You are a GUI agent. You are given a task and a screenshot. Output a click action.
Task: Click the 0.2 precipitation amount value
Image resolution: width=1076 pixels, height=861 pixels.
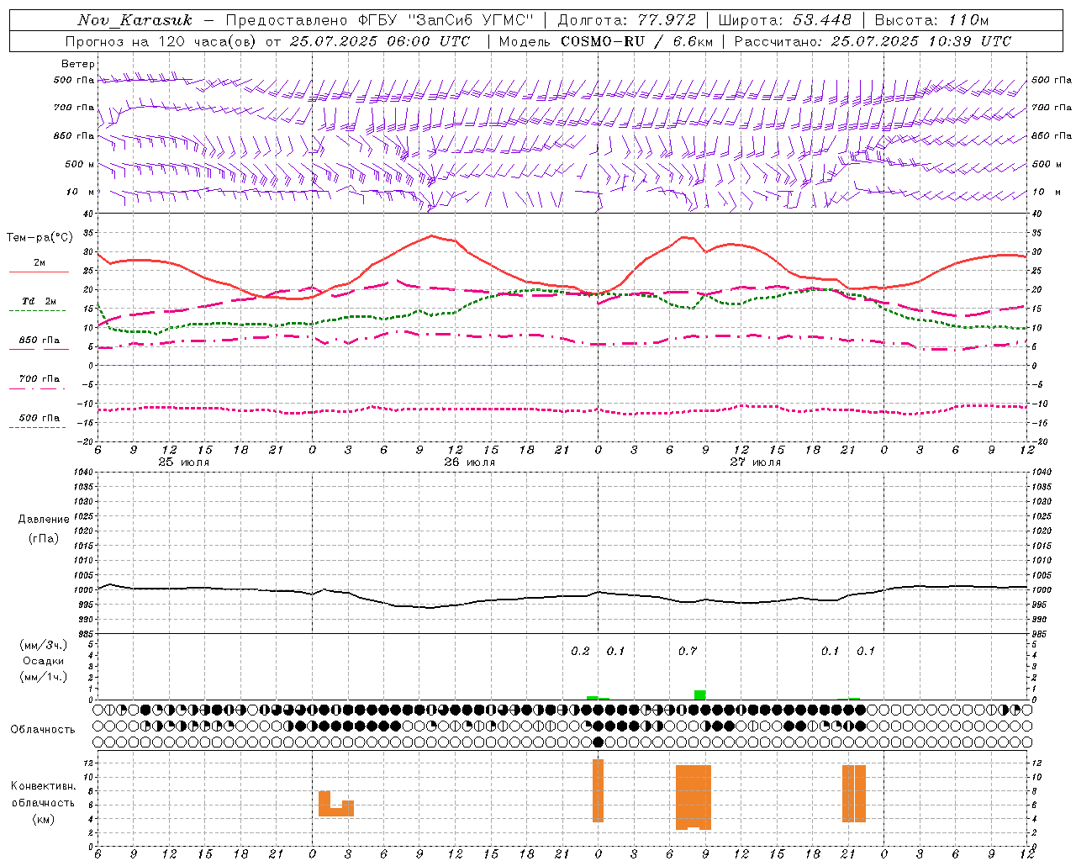pos(580,651)
